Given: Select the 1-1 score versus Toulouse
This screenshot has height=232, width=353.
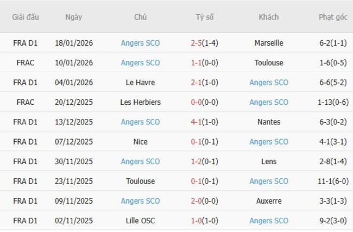Looking at the screenshot, I should click(x=196, y=62).
